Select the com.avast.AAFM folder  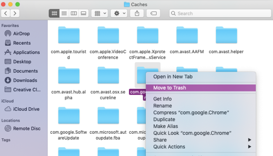(187, 35)
